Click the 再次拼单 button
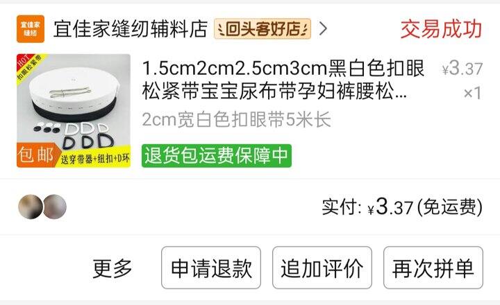The height and width of the screenshot is (305, 500). click(x=433, y=268)
